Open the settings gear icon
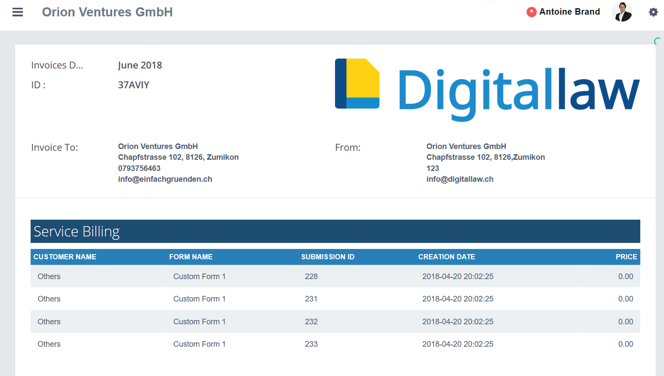The height and width of the screenshot is (376, 664). pos(653,12)
